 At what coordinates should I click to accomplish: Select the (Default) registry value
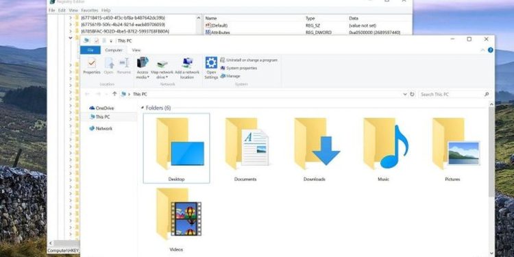(217, 25)
